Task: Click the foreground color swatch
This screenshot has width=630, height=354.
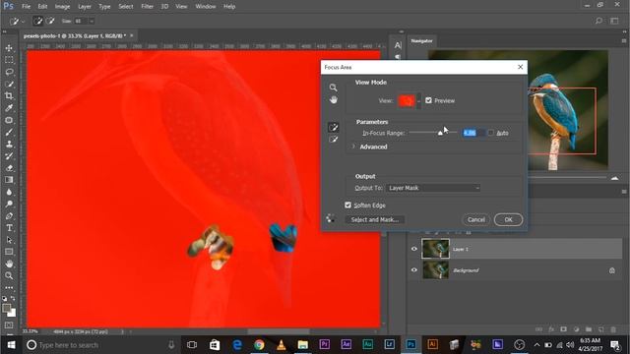Action: point(7,308)
